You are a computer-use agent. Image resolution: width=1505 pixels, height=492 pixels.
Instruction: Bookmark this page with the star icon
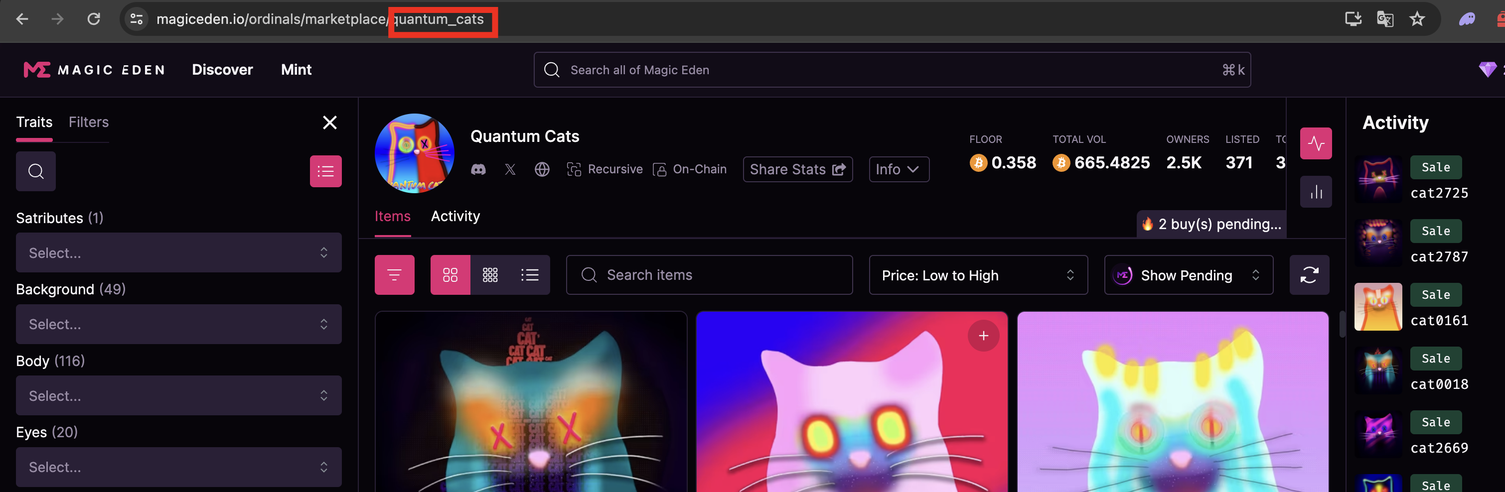1417,19
